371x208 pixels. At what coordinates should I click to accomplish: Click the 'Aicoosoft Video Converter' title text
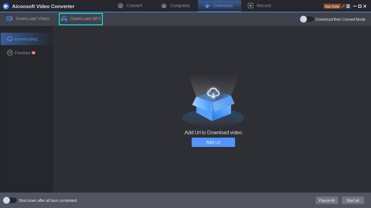point(43,6)
